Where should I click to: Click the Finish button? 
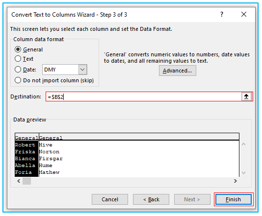[x=234, y=199]
